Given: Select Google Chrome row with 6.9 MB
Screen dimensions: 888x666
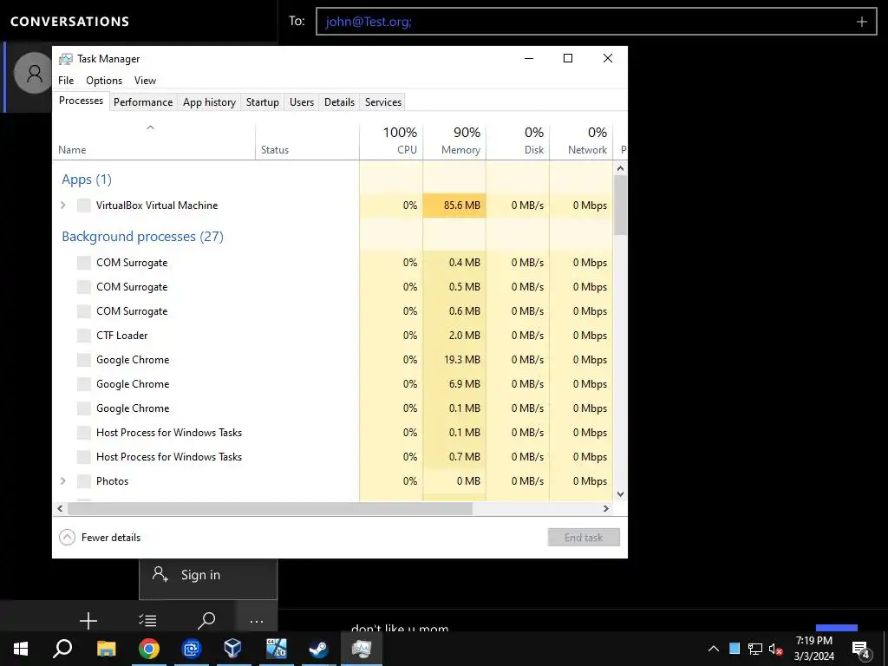Looking at the screenshot, I should coord(333,384).
